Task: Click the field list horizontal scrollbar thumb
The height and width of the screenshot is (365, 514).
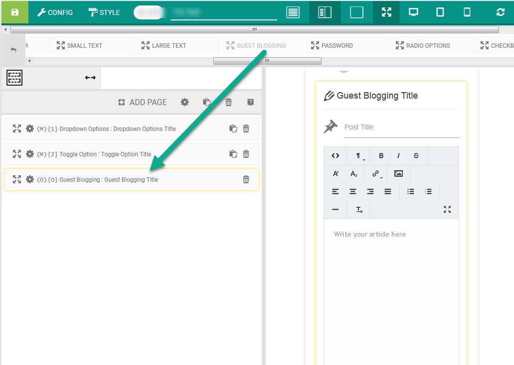Action: click(x=267, y=61)
